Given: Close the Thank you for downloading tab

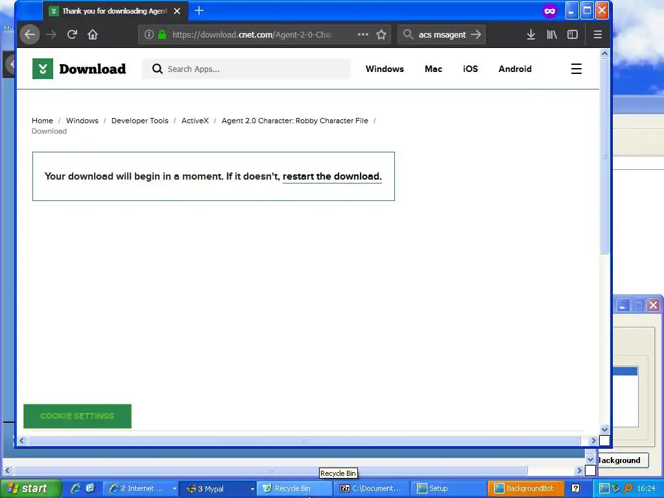Looking at the screenshot, I should point(177,11).
